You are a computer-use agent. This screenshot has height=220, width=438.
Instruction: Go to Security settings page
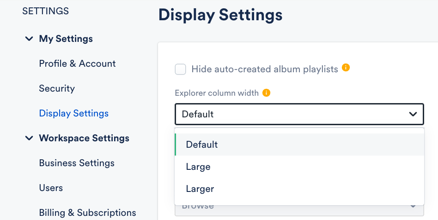57,88
